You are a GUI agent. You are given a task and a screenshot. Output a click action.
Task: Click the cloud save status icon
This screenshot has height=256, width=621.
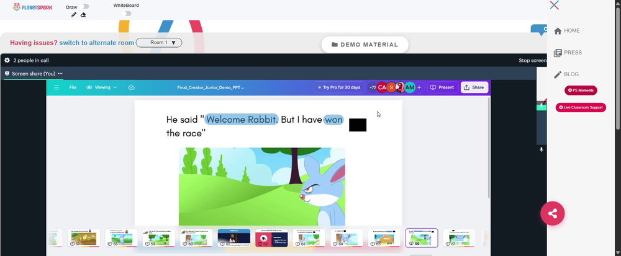[132, 87]
